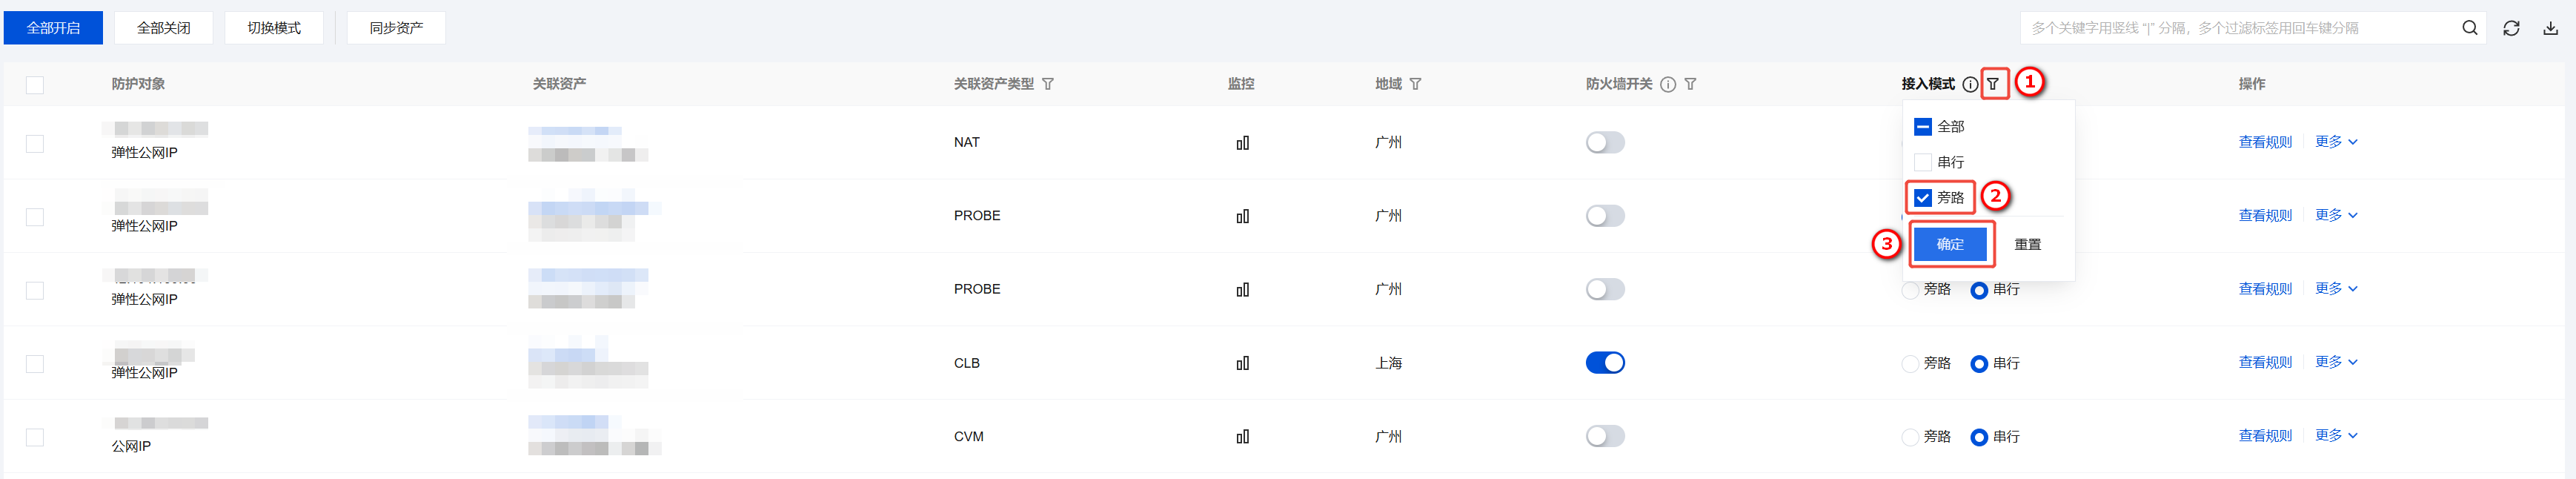Open the 关联资产类型 filter icon
Screen dimensions: 2576x479
1048,84
